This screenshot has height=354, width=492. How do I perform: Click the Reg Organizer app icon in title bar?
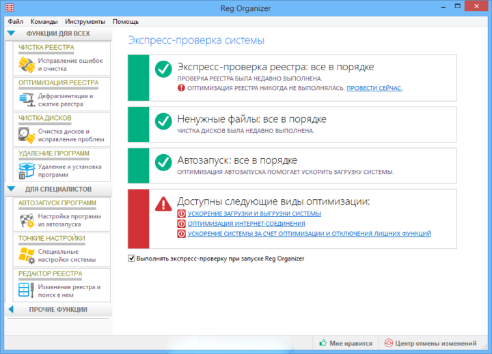click(x=10, y=8)
